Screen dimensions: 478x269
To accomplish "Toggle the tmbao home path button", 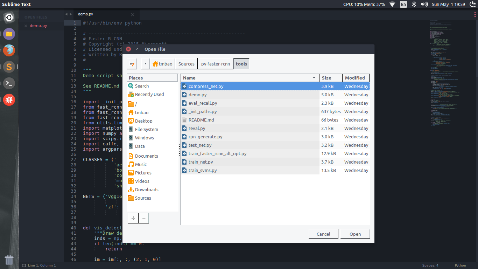I will pyautogui.click(x=163, y=64).
